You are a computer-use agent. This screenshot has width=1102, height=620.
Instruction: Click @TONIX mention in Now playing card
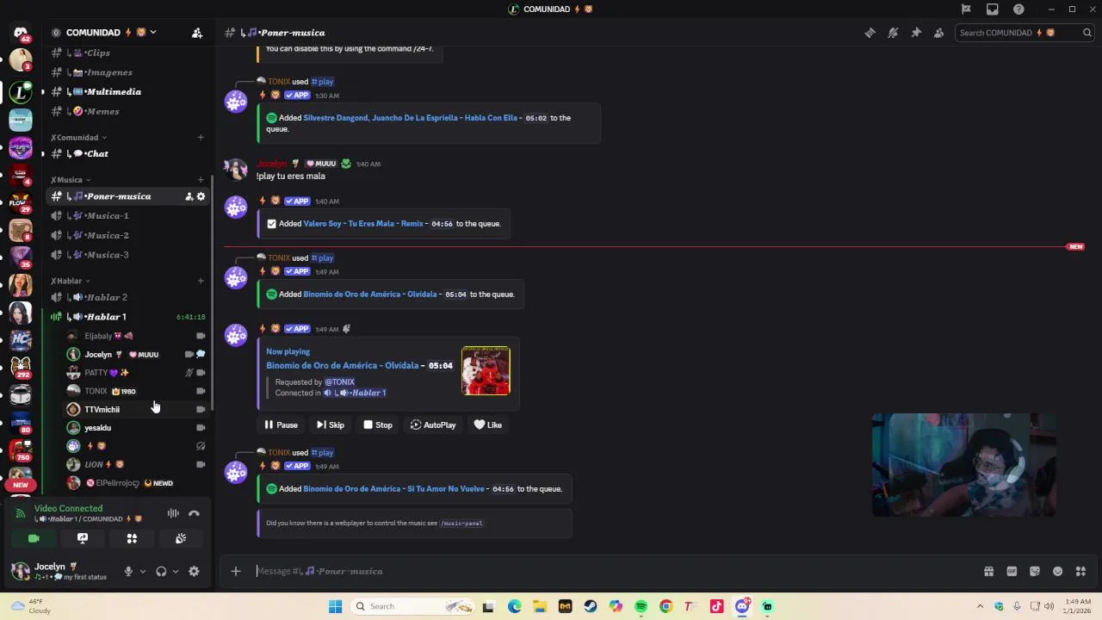339,381
